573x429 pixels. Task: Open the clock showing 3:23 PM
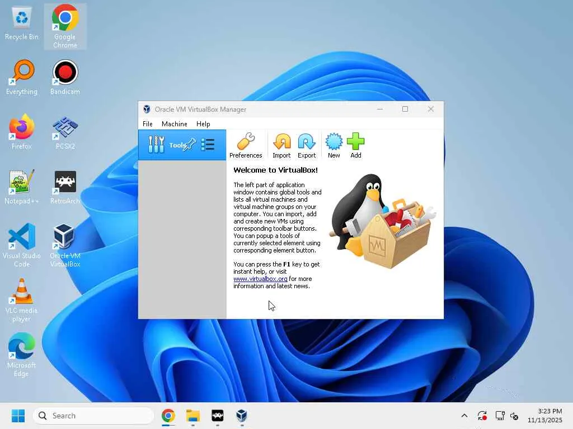(545, 416)
